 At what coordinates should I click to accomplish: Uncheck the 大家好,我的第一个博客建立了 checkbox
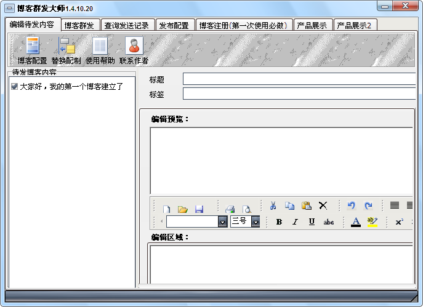(14, 87)
